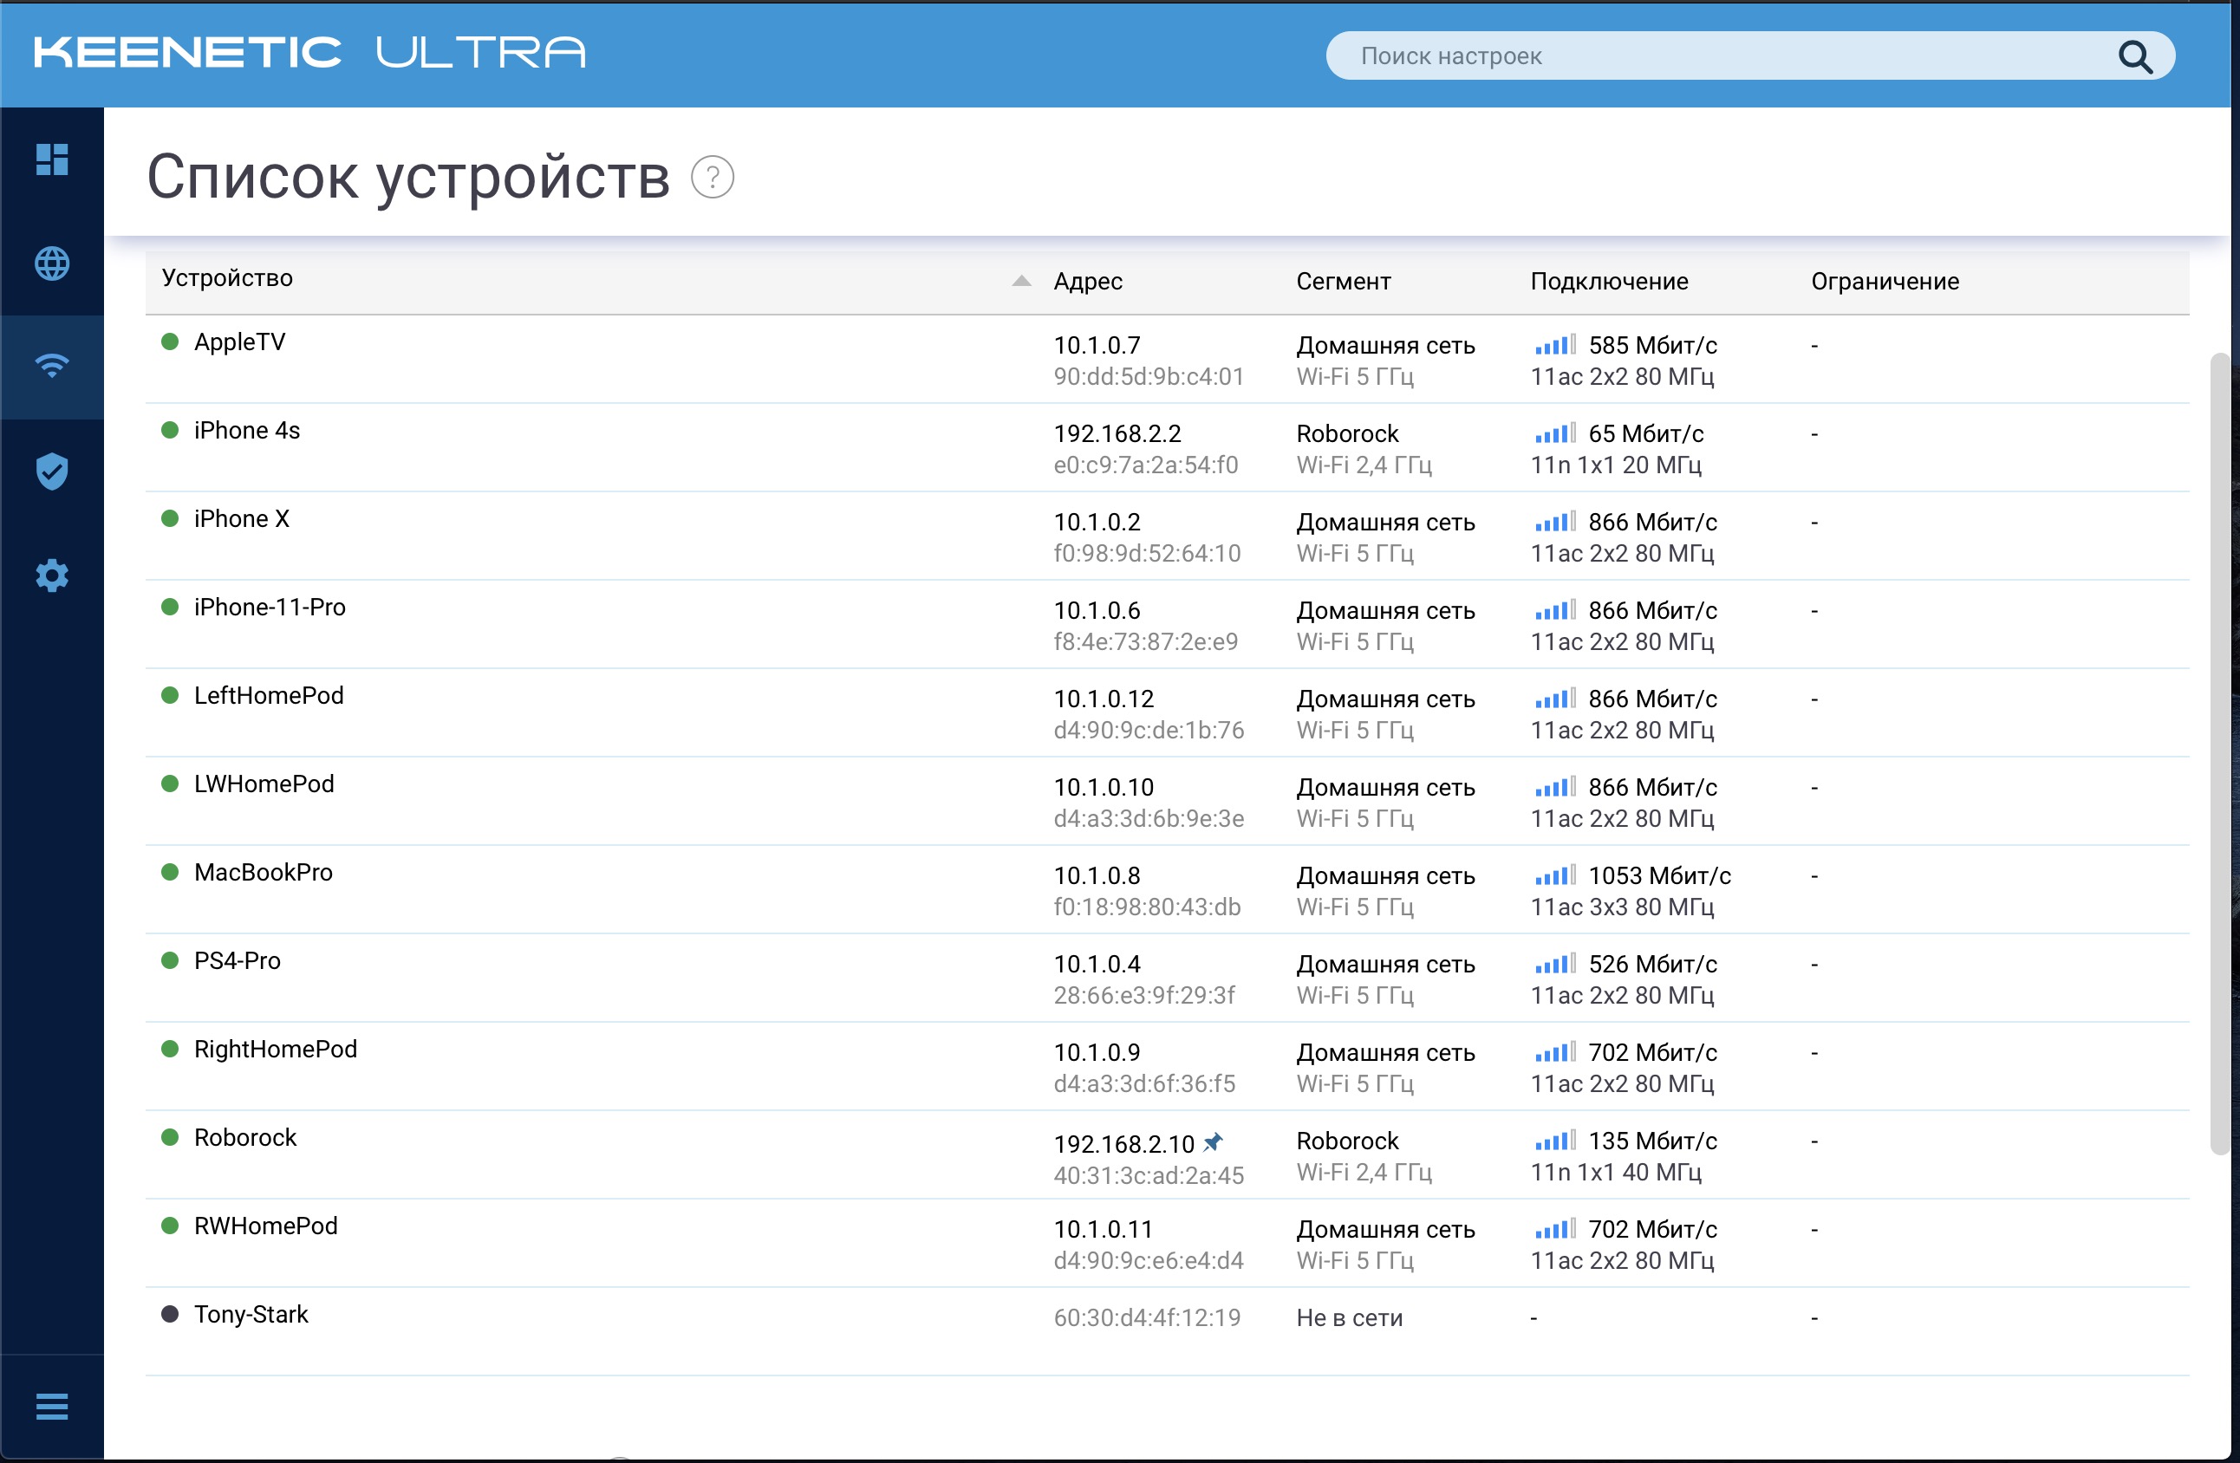This screenshot has height=1463, width=2240.
Task: Click the Roborock signal strength bars
Action: coord(1555,1141)
